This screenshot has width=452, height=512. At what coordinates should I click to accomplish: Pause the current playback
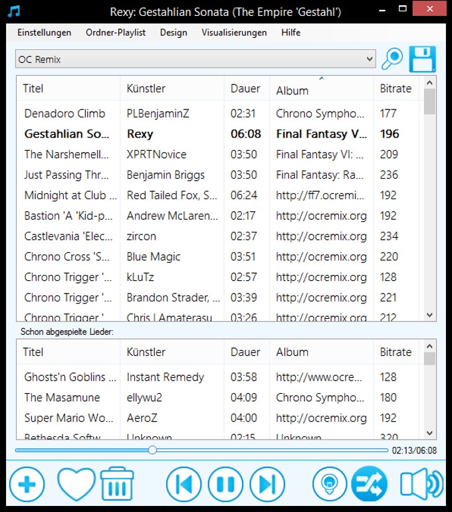(x=225, y=484)
